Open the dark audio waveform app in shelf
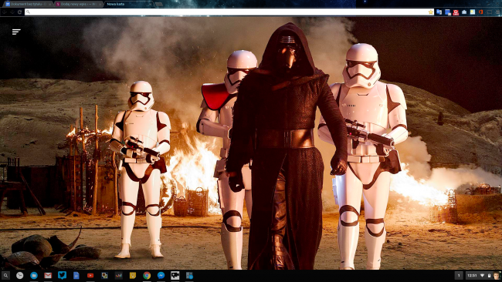The image size is (502, 282). [118, 275]
